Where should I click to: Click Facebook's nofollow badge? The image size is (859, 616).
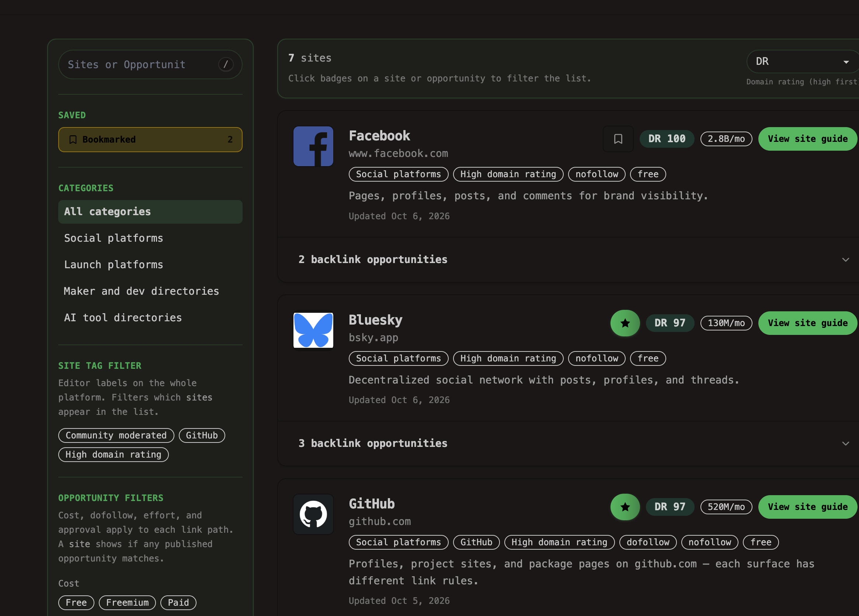click(x=597, y=174)
